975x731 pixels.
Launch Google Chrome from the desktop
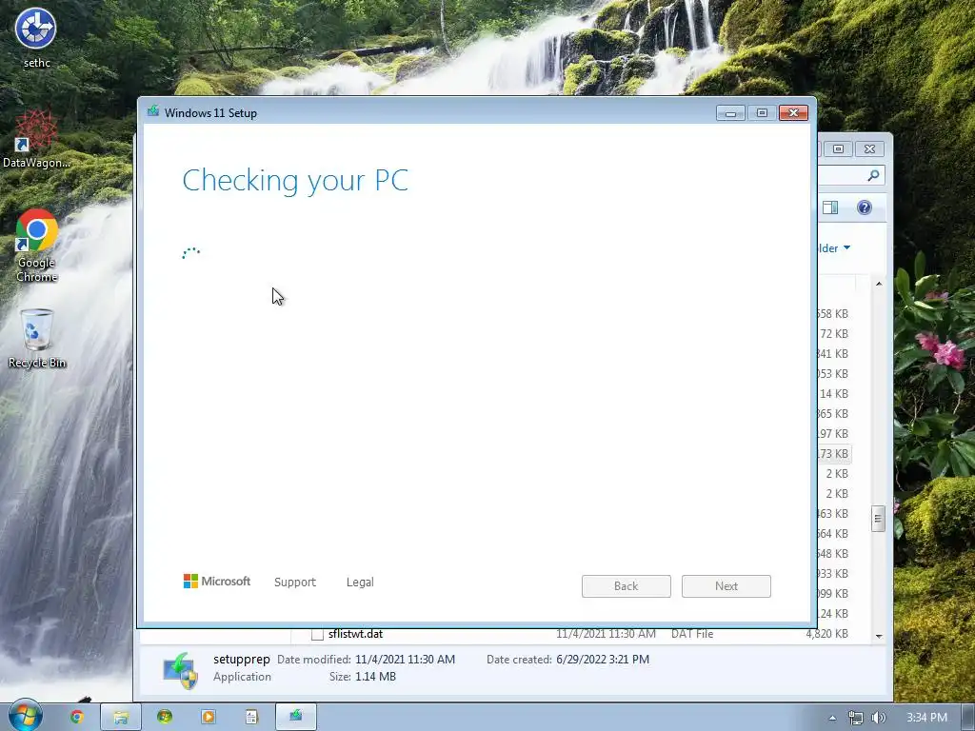(36, 246)
